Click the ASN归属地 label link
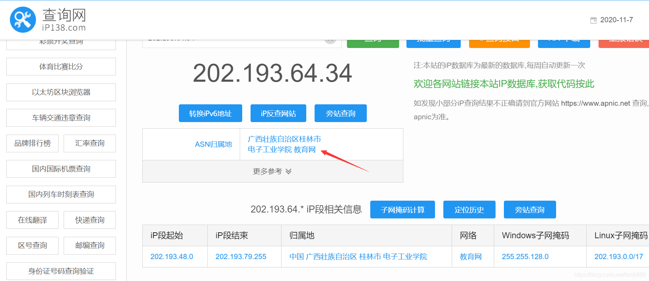This screenshot has width=649, height=281. click(x=213, y=144)
